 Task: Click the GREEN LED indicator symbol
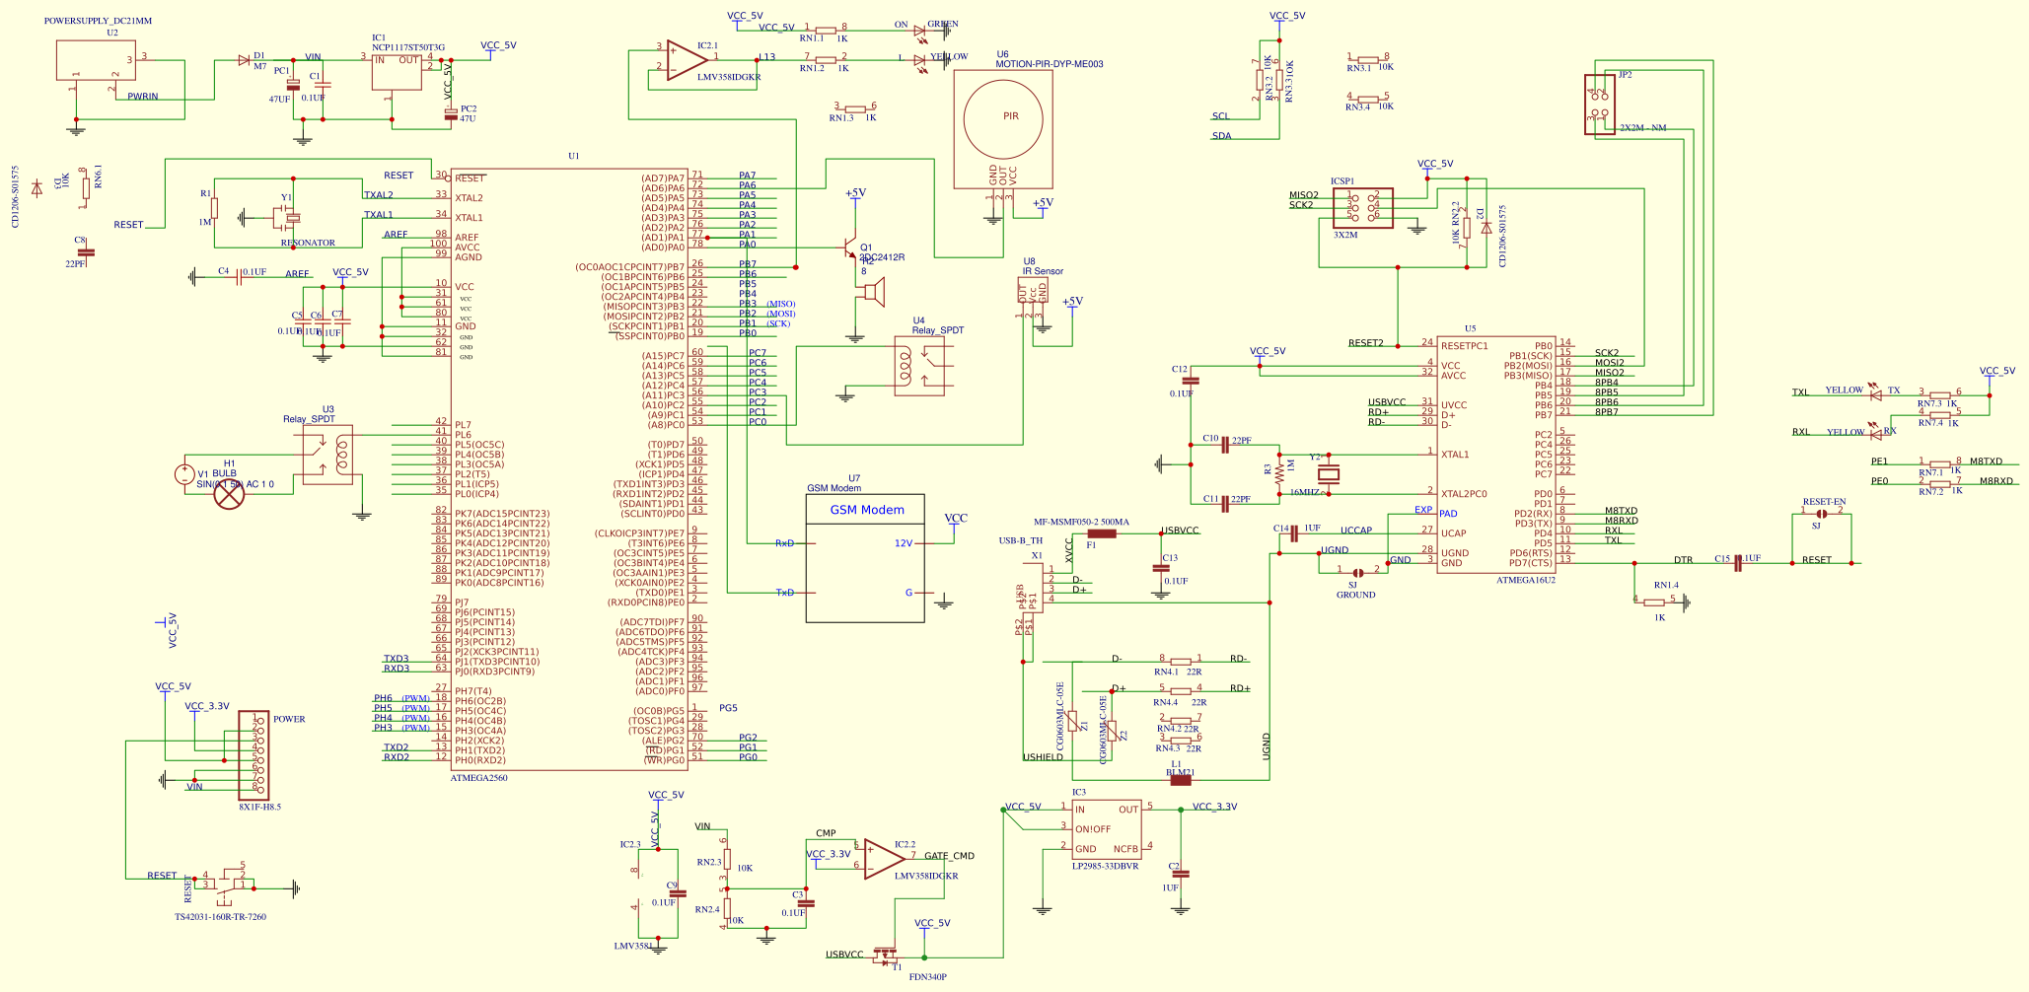coord(919,30)
